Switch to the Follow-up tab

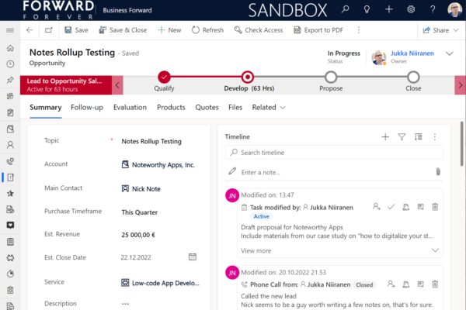pyautogui.click(x=88, y=107)
